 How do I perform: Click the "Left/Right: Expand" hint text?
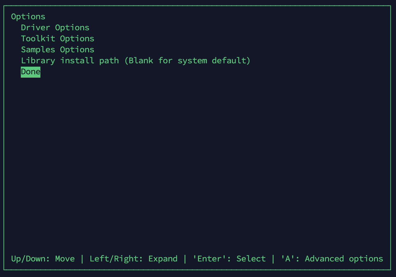pos(133,259)
